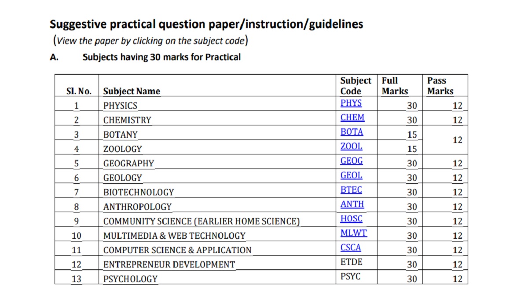The image size is (528, 297).
Task: Open the BTEC practical paper link
Action: 351,190
